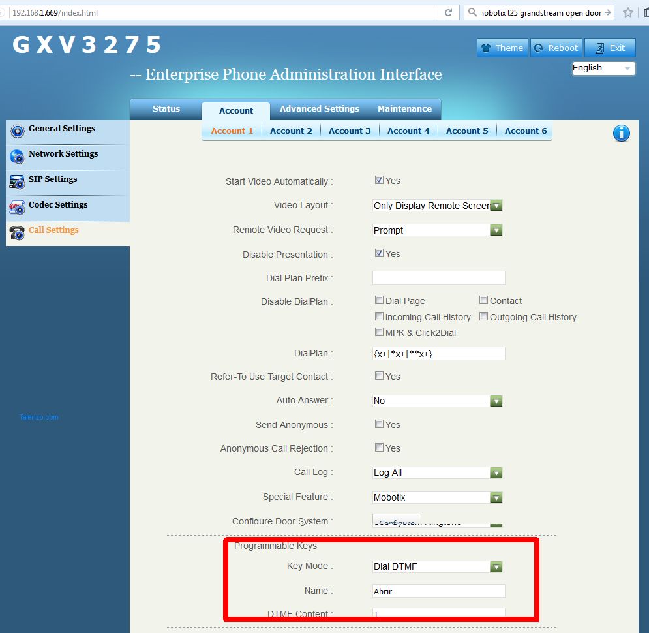649x633 pixels.
Task: Expand the Auto Answer dropdown
Action: (438, 401)
